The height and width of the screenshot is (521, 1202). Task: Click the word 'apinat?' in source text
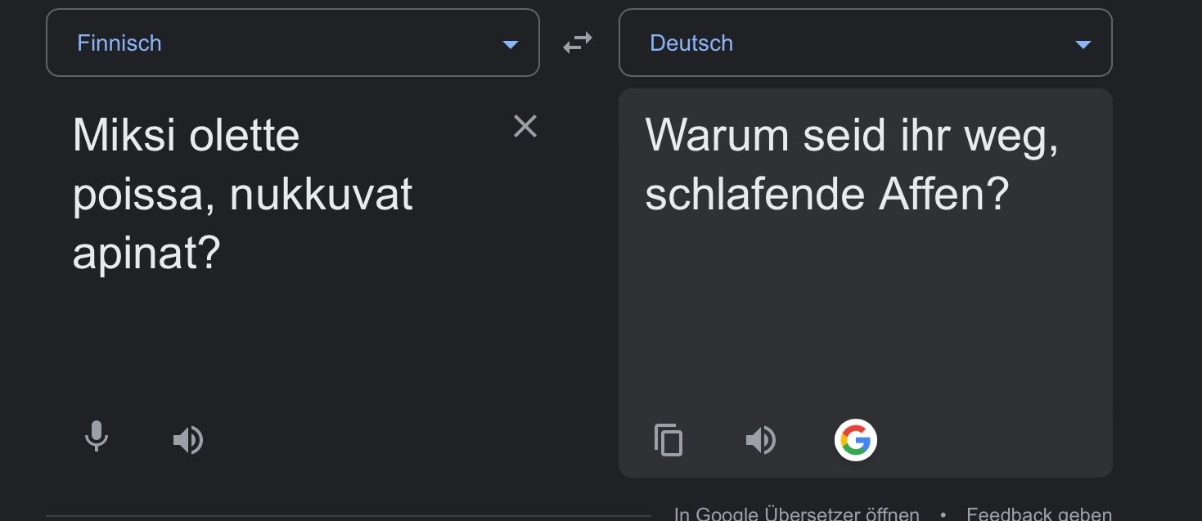(146, 254)
